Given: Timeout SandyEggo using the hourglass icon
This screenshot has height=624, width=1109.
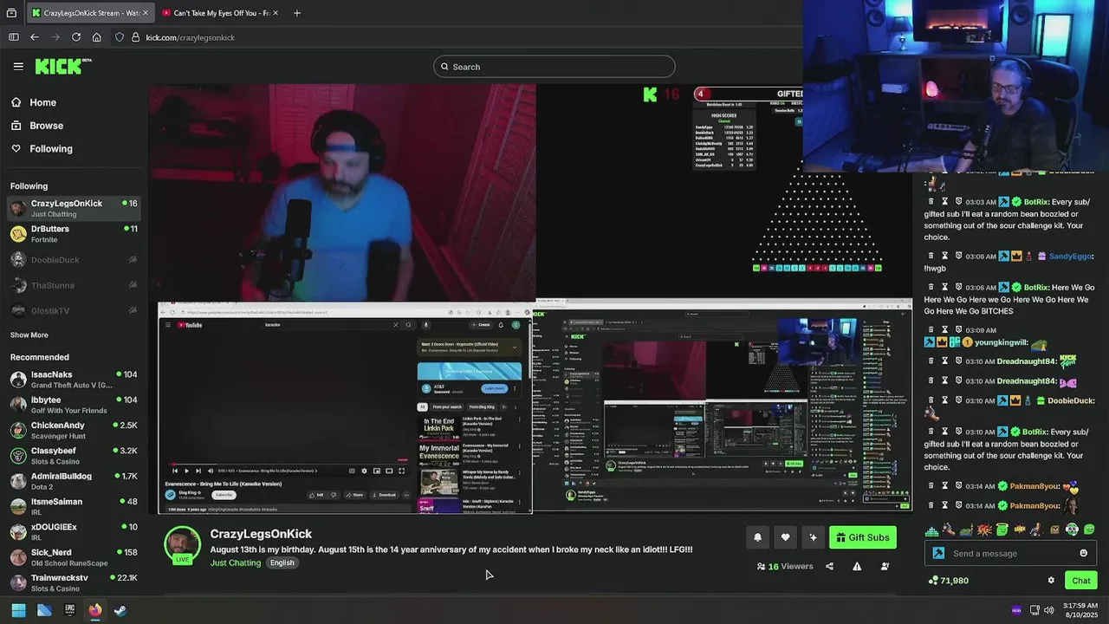Looking at the screenshot, I should pyautogui.click(x=945, y=257).
